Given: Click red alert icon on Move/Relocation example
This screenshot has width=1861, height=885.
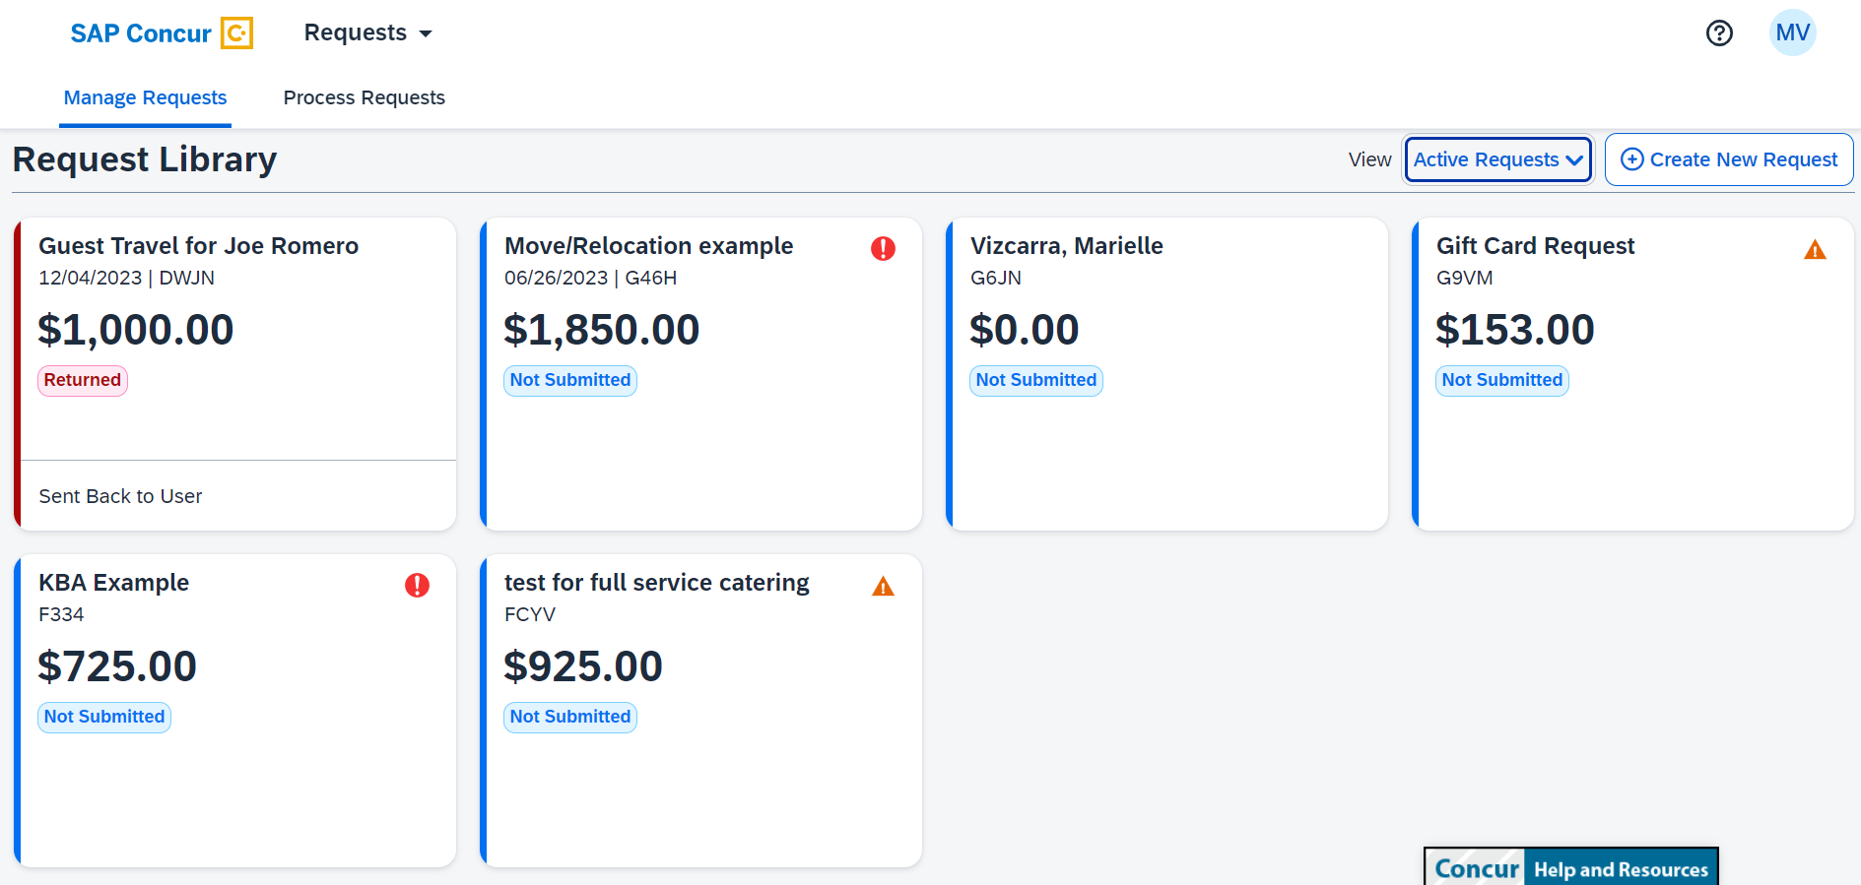Looking at the screenshot, I should [x=883, y=248].
